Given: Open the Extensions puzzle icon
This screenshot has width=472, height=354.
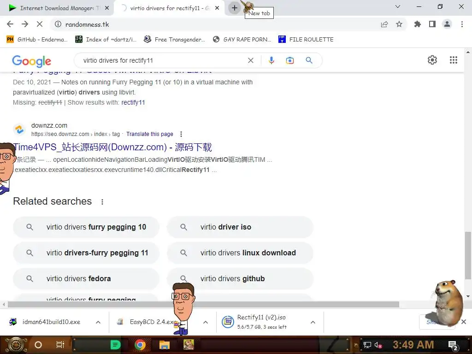Looking at the screenshot, I should pyautogui.click(x=418, y=24).
